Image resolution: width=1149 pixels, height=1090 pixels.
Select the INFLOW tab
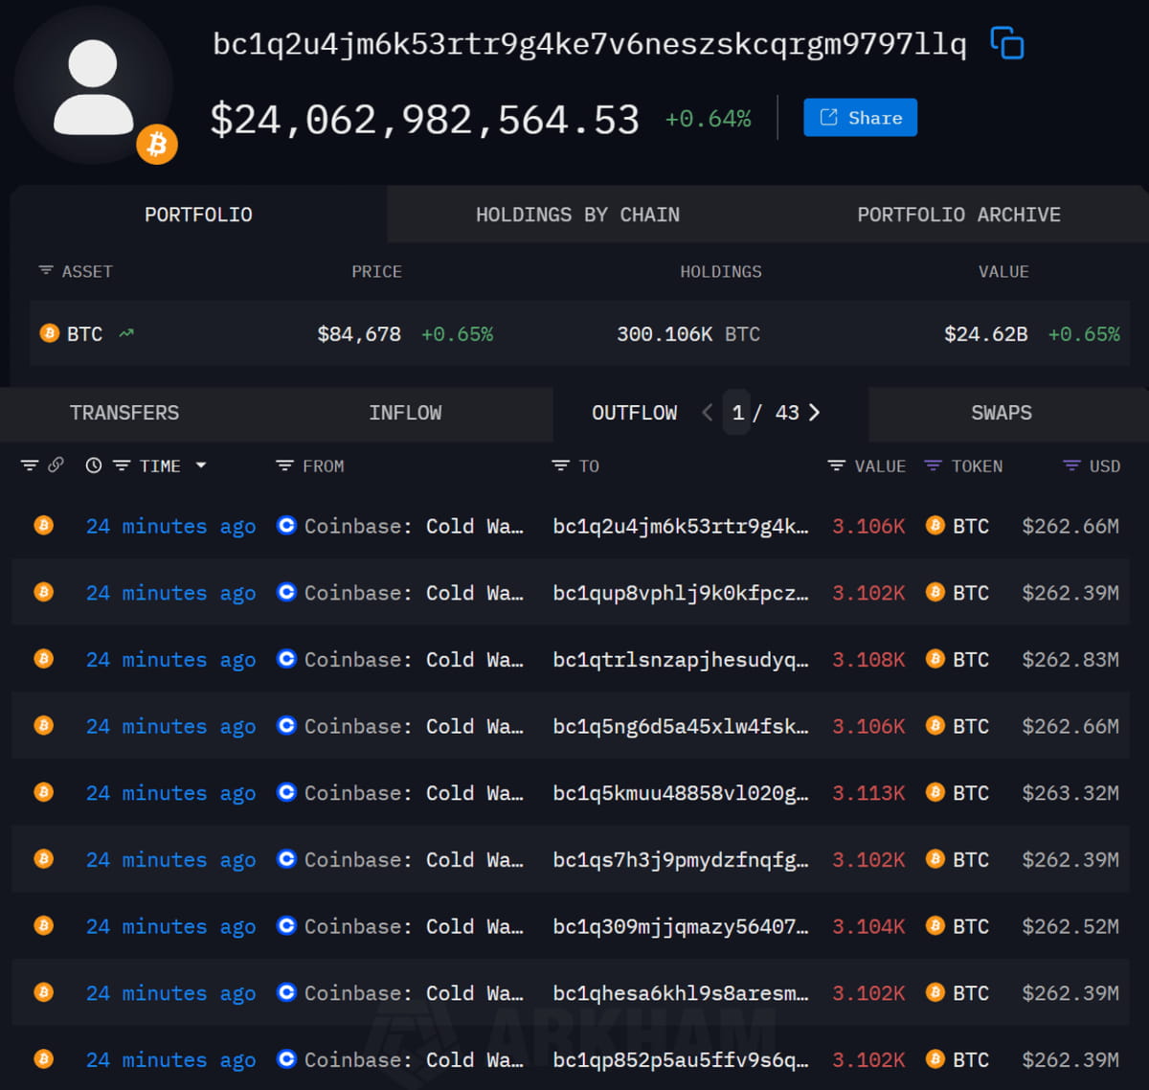(405, 413)
